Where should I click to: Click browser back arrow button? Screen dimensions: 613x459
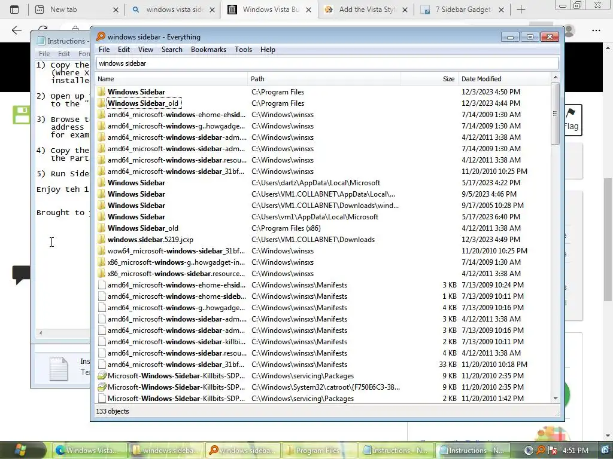pos(16,30)
